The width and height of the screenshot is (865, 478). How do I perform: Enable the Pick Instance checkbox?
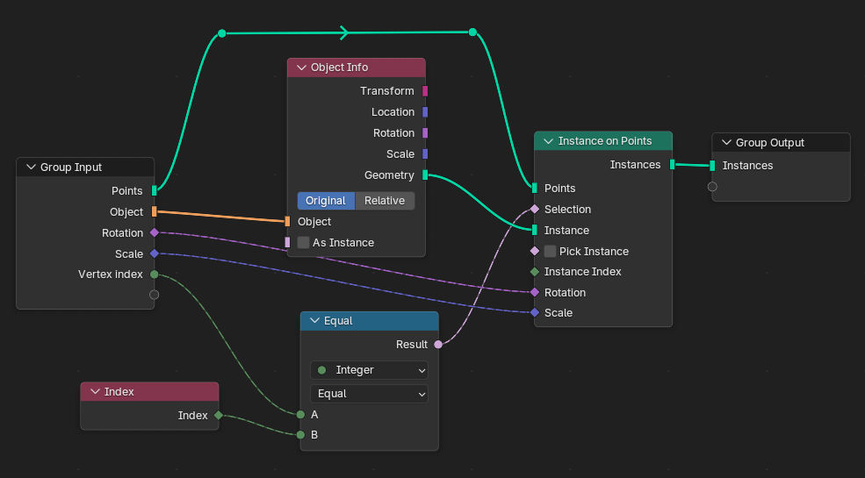[550, 251]
